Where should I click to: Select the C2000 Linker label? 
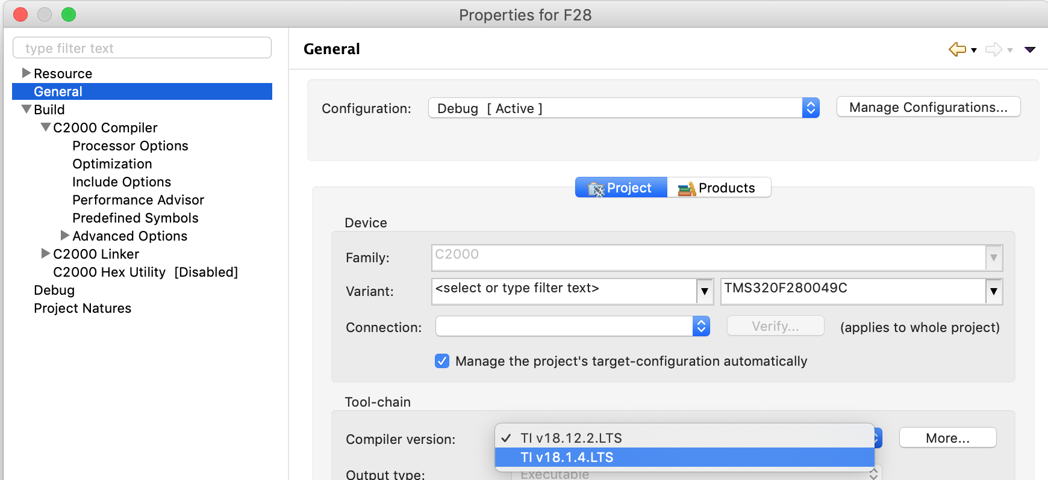[x=96, y=254]
